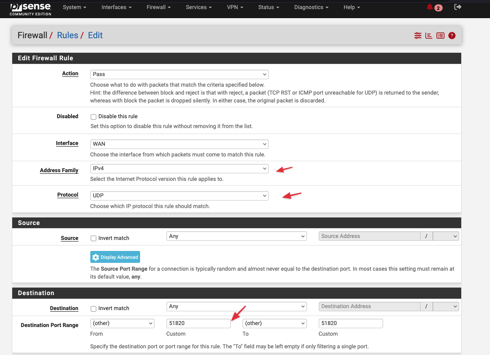The width and height of the screenshot is (490, 355).
Task: Click the notifications bell icon
Action: click(x=430, y=7)
